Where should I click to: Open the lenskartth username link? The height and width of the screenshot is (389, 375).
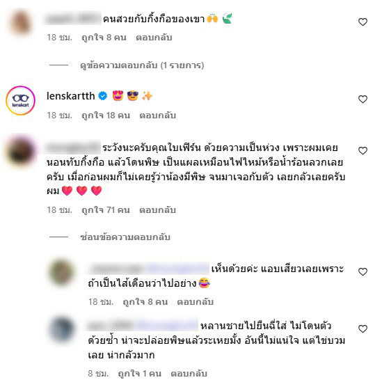[x=71, y=96]
